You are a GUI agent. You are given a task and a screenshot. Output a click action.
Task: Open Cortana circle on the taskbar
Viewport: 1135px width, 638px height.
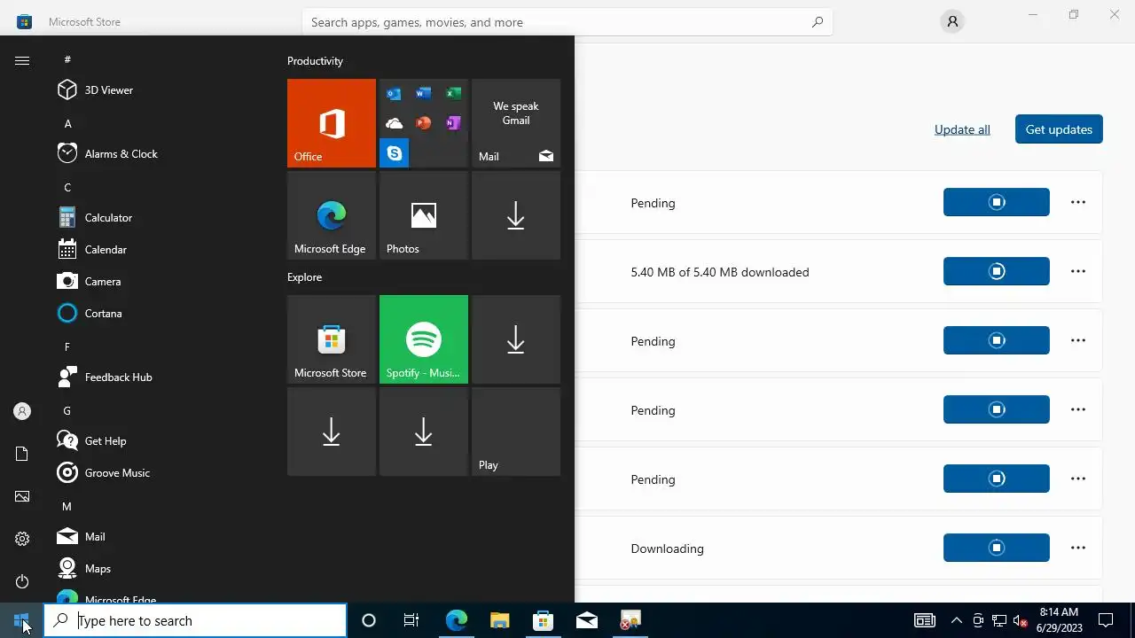tap(369, 620)
